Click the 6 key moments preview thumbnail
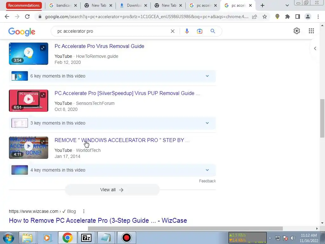 [x=20, y=76]
